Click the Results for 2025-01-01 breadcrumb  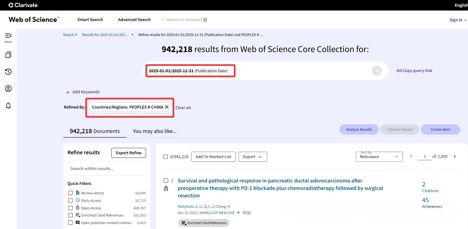(105, 35)
